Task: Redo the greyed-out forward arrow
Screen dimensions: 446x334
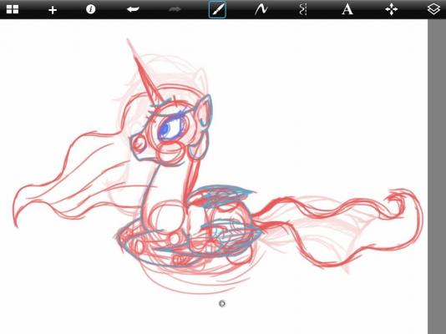Action: (x=175, y=9)
